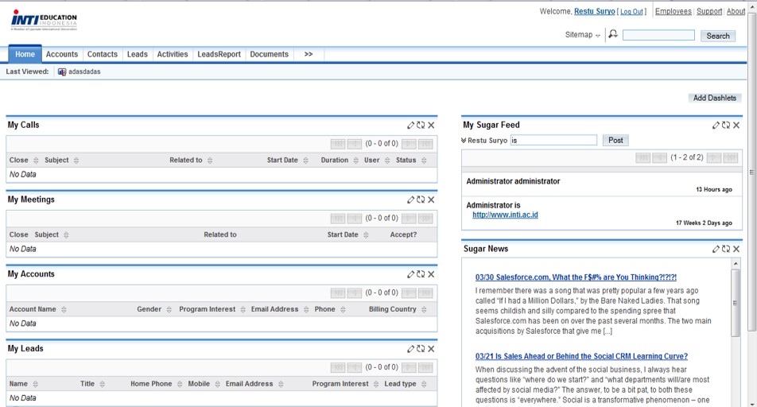Viewport: 757px width, 407px height.
Task: Sort My Leads by Email Address column
Action: point(280,384)
